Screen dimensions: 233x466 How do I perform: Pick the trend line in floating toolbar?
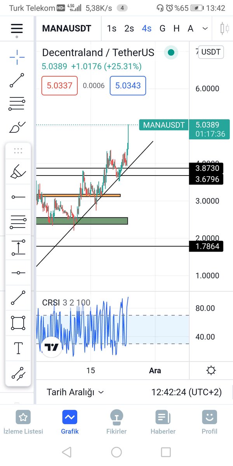18,297
